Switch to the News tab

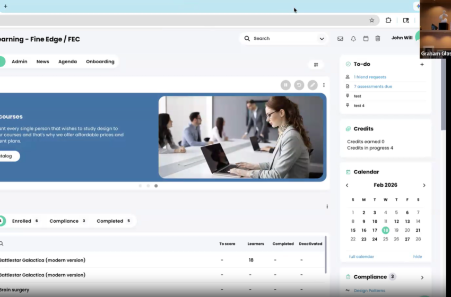[x=42, y=62]
